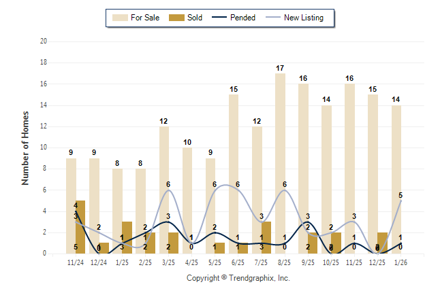Toggle the Sold series legend label
Image resolution: width=440 pixels, height=295 pixels.
pyautogui.click(x=195, y=18)
